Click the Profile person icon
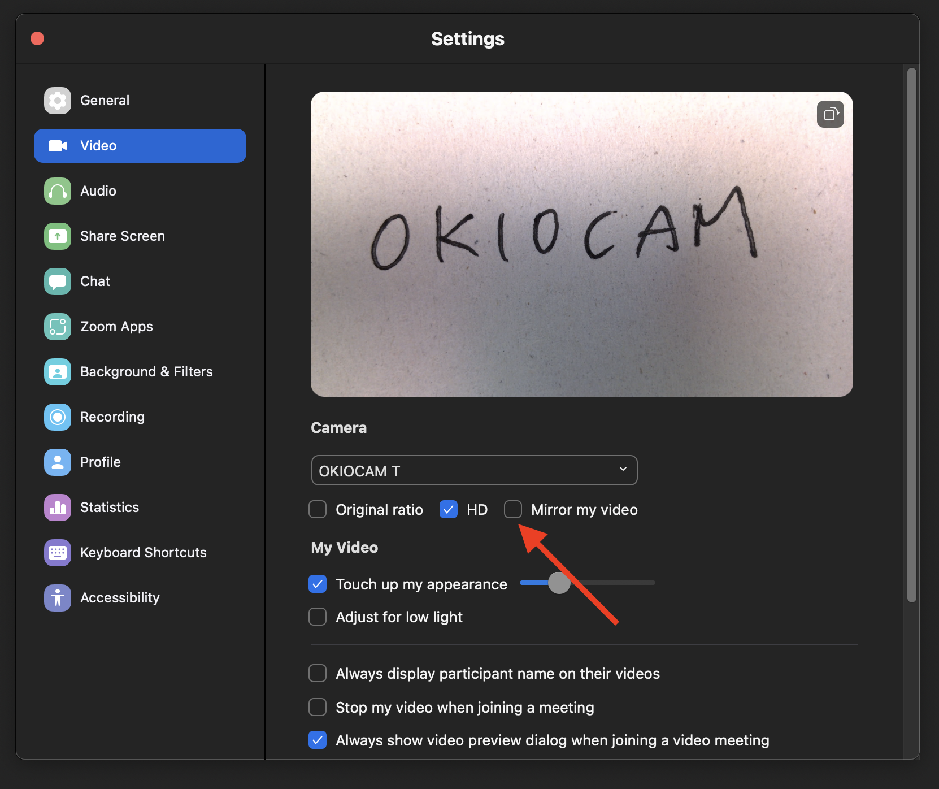Viewport: 939px width, 789px height. [58, 462]
